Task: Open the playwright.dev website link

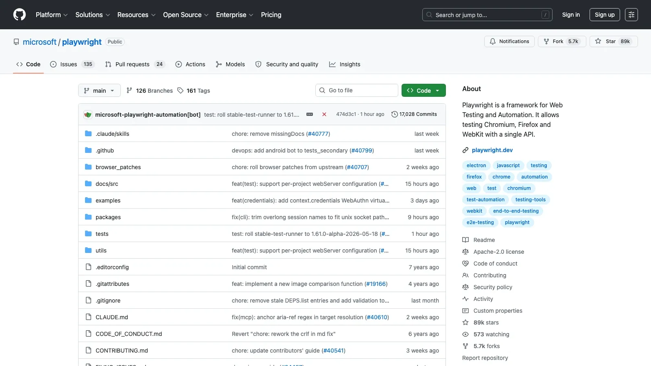Action: point(492,150)
